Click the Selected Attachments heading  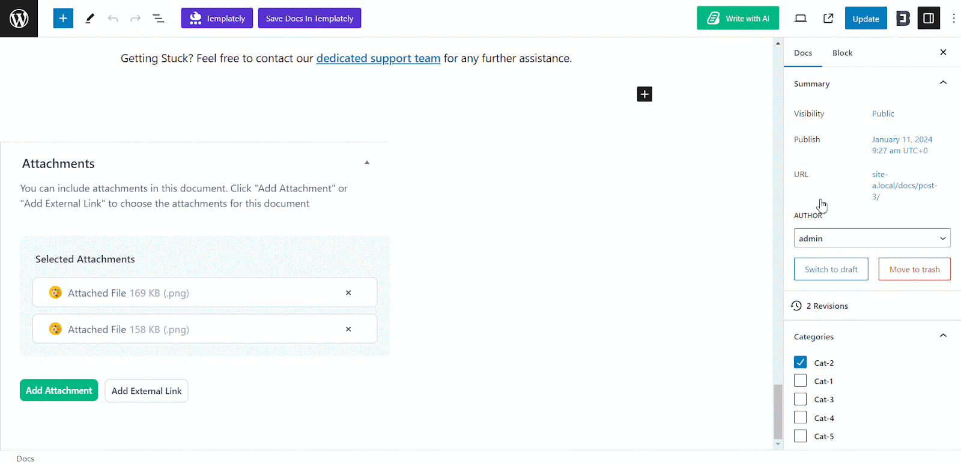point(85,259)
